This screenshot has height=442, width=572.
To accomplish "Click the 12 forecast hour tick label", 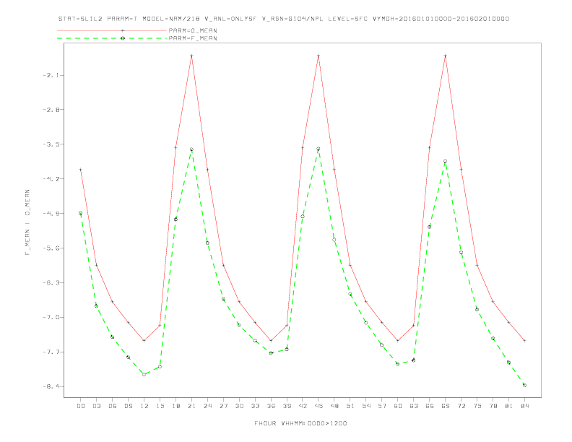I will pos(144,406).
